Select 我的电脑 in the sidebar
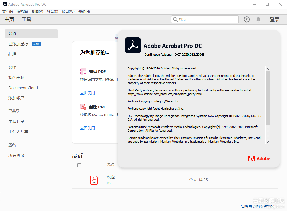 click(16, 78)
